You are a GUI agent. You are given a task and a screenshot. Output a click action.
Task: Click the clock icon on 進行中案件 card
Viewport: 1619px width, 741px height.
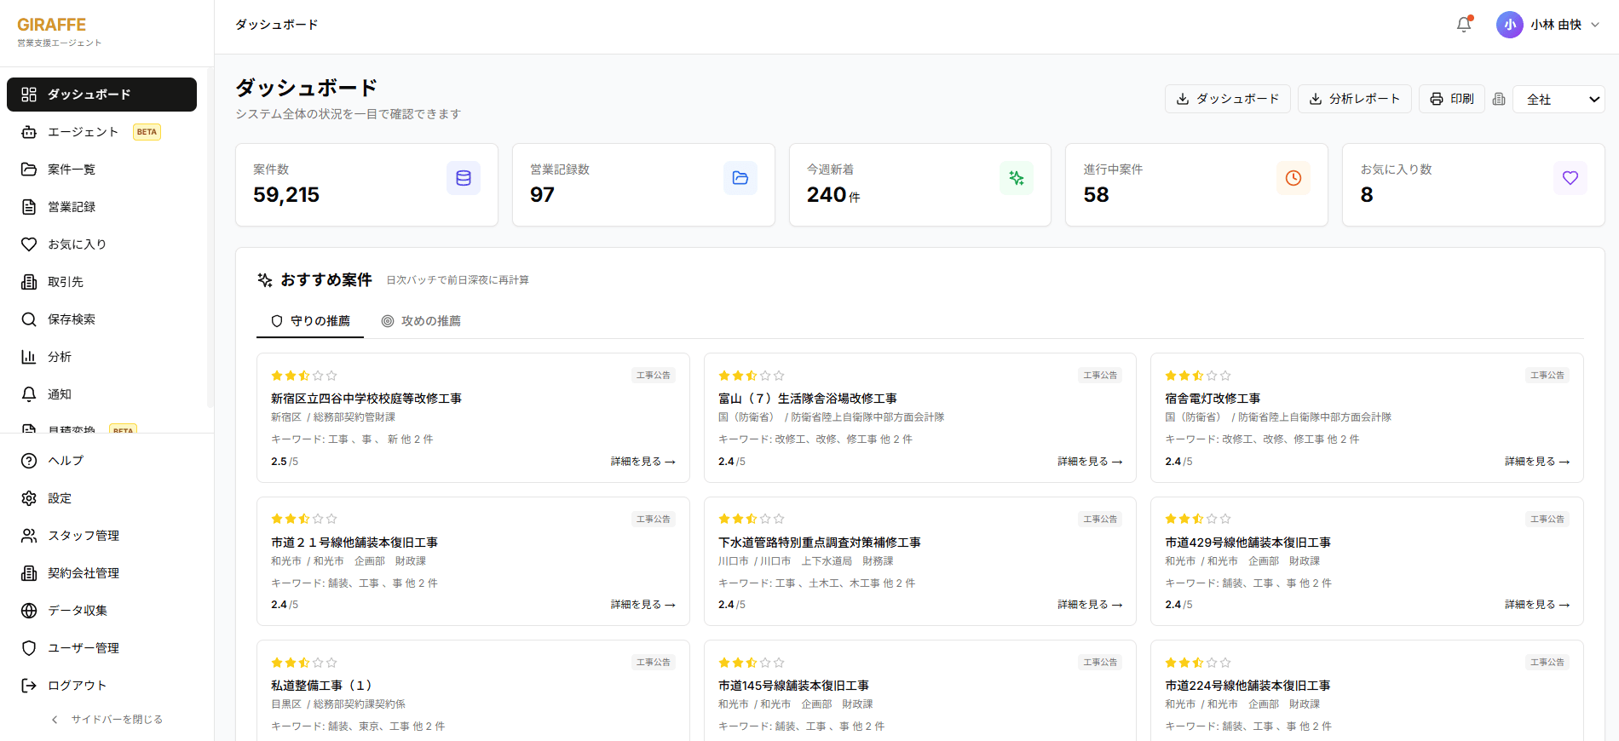coord(1293,178)
